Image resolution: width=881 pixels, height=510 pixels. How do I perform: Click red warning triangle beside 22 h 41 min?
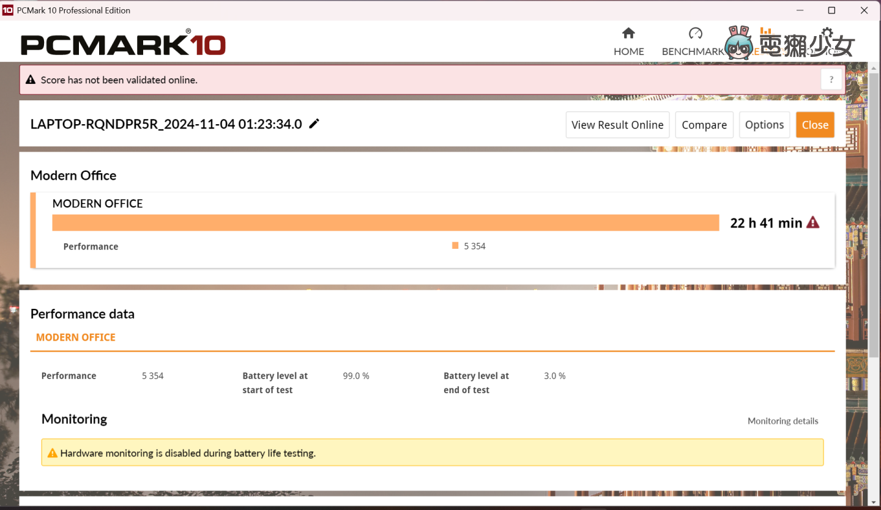(x=813, y=223)
